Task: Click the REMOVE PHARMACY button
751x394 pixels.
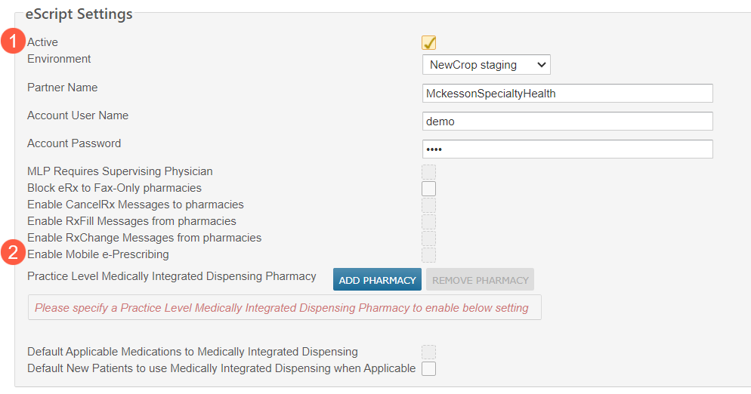Action: 480,280
